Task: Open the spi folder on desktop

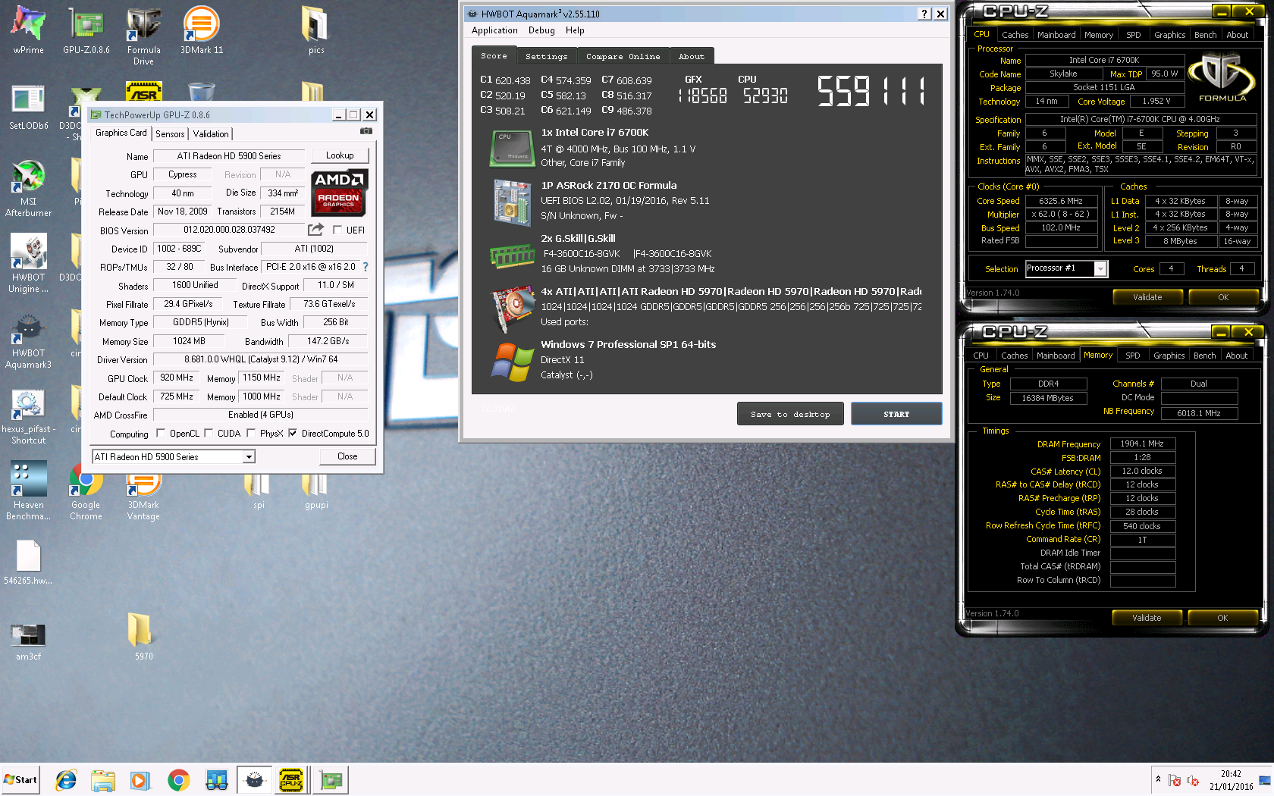Action: (x=258, y=491)
